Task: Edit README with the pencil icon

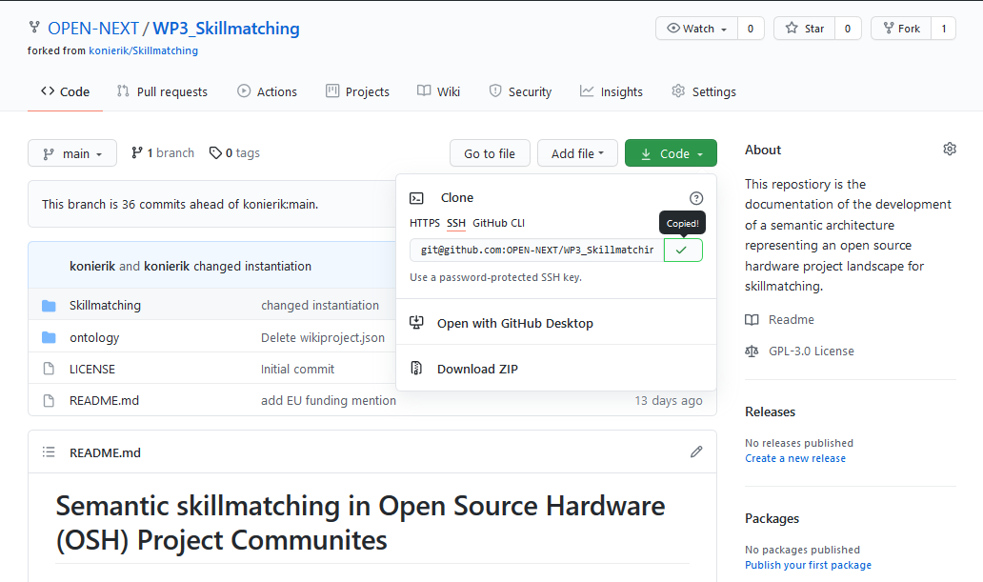Action: [x=696, y=452]
